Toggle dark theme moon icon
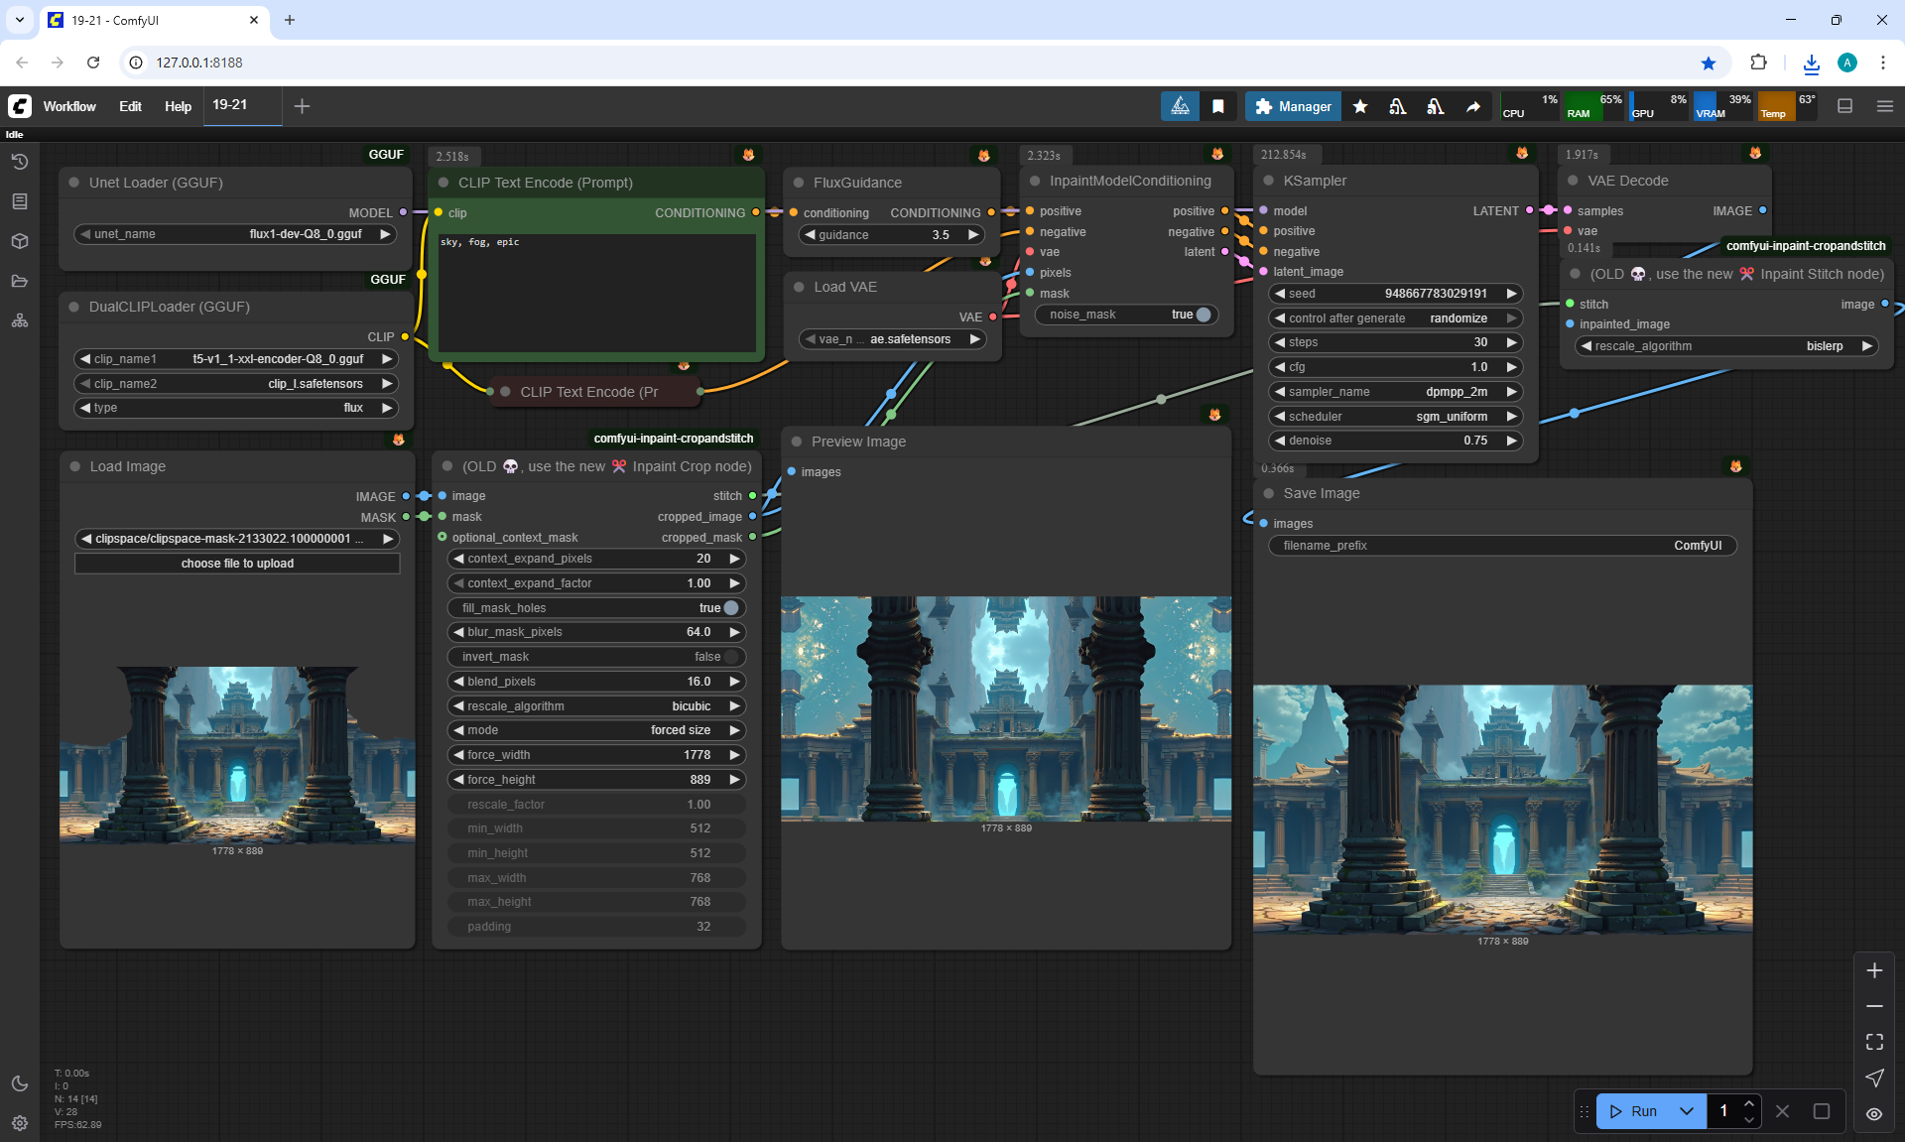 click(20, 1083)
